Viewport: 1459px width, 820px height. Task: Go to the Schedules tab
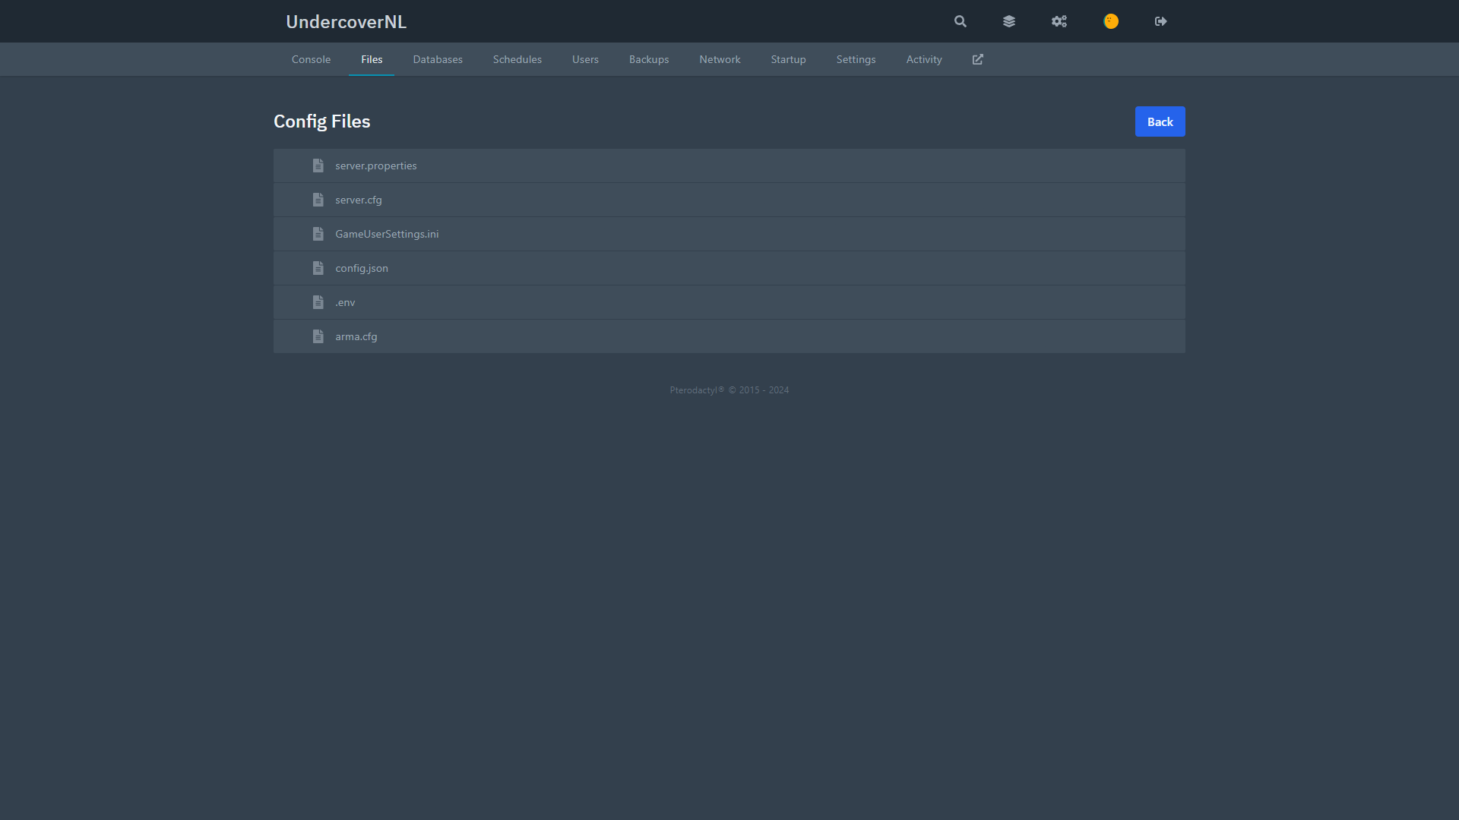click(517, 59)
